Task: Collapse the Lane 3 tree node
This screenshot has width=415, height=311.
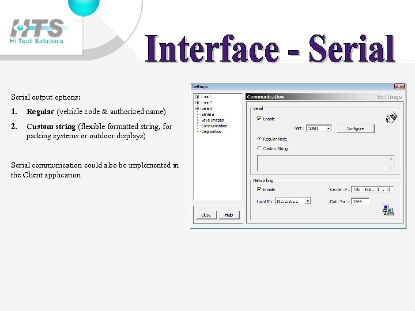Action: 197,108
